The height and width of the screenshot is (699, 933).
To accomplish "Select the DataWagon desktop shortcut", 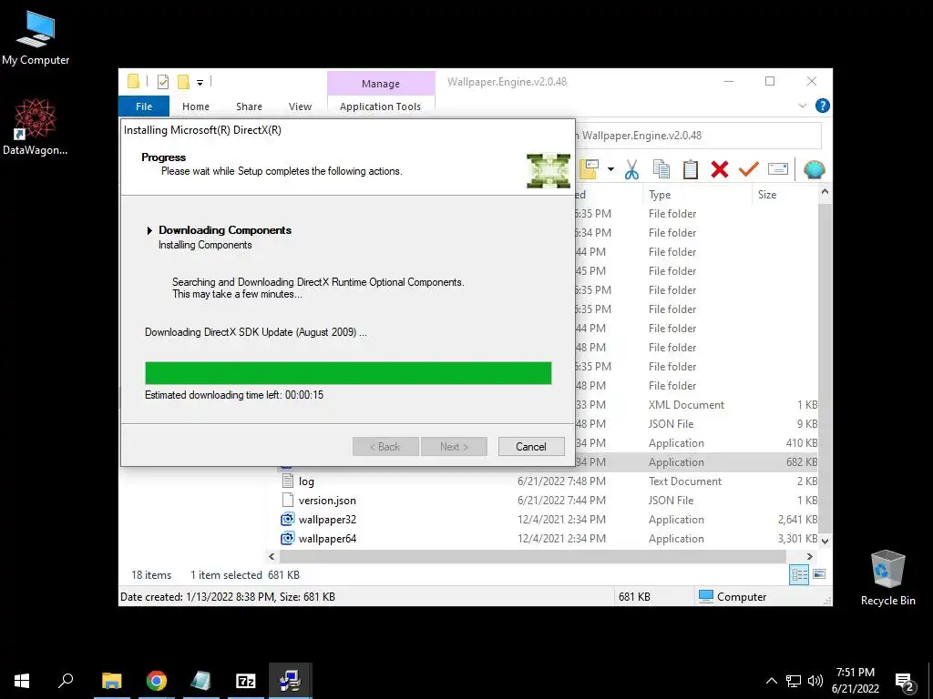I will point(36,127).
